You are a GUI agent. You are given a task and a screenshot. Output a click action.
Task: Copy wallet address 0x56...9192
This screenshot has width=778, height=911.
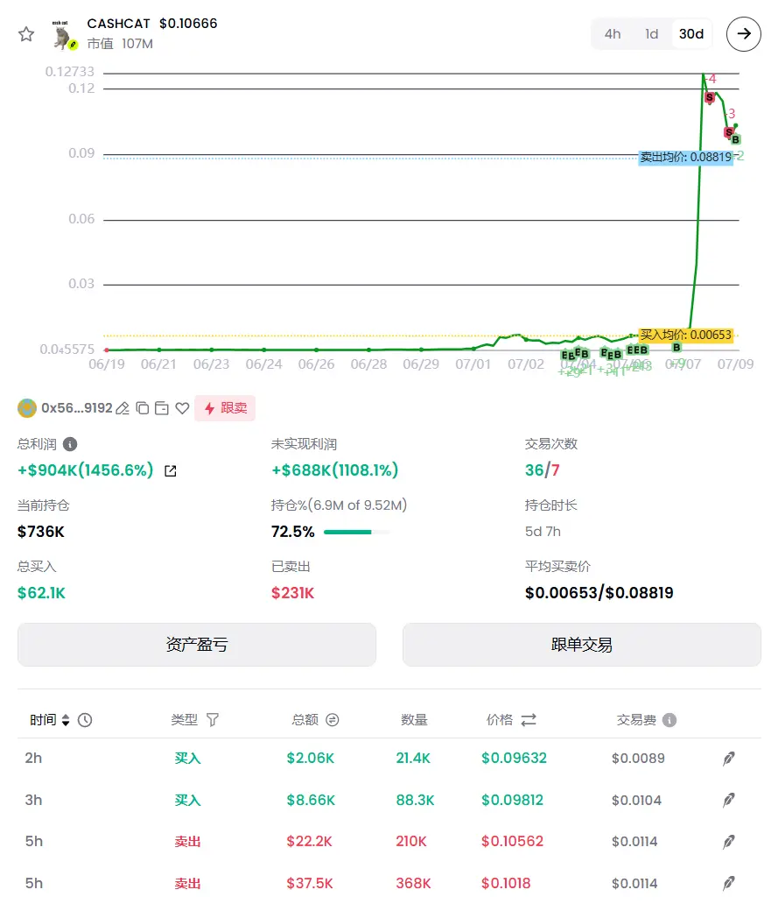click(143, 408)
